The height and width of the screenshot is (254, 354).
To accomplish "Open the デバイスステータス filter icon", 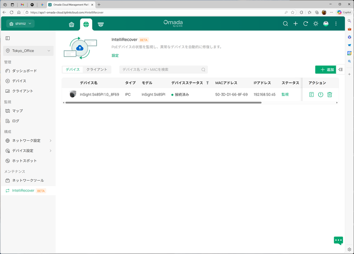I will point(207,83).
